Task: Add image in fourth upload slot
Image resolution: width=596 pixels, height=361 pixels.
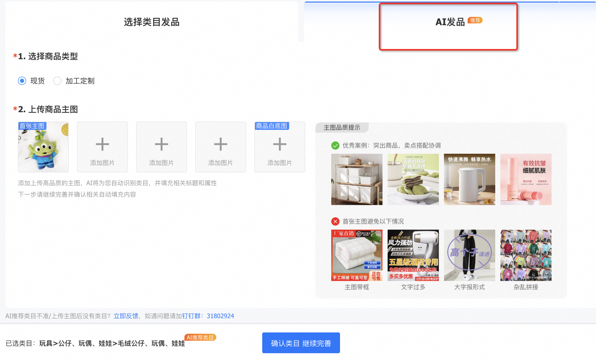Action: [x=221, y=147]
